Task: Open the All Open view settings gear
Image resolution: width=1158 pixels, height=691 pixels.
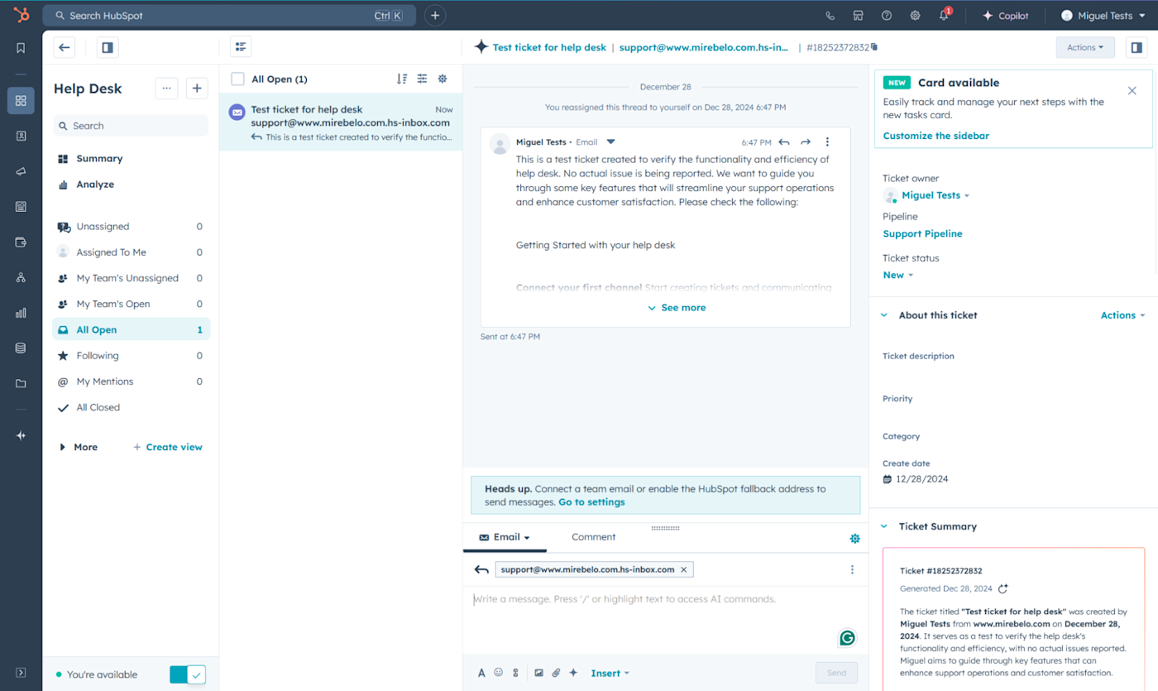Action: (x=443, y=79)
